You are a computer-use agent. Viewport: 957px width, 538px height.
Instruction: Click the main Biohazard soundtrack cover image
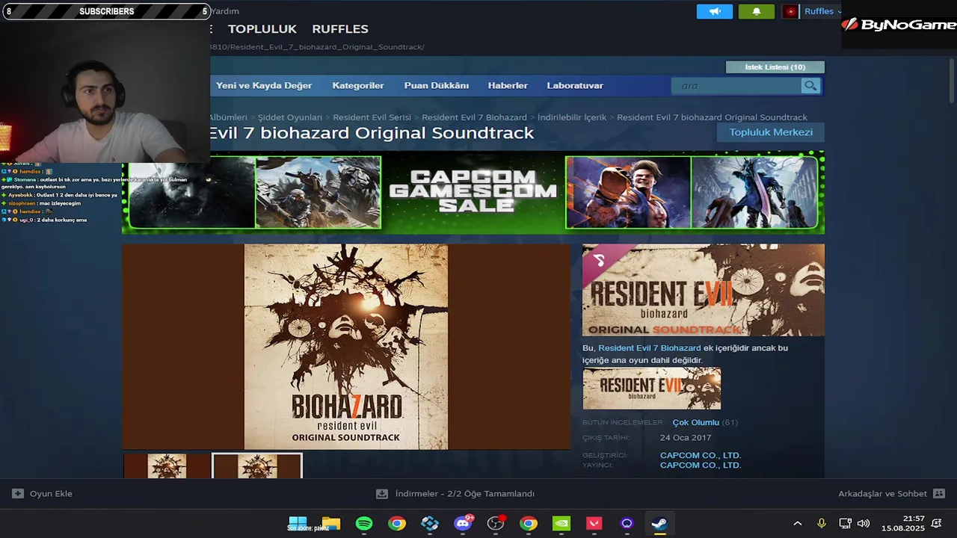coord(346,347)
